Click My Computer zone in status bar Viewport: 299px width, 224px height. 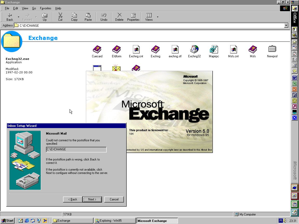(262, 214)
